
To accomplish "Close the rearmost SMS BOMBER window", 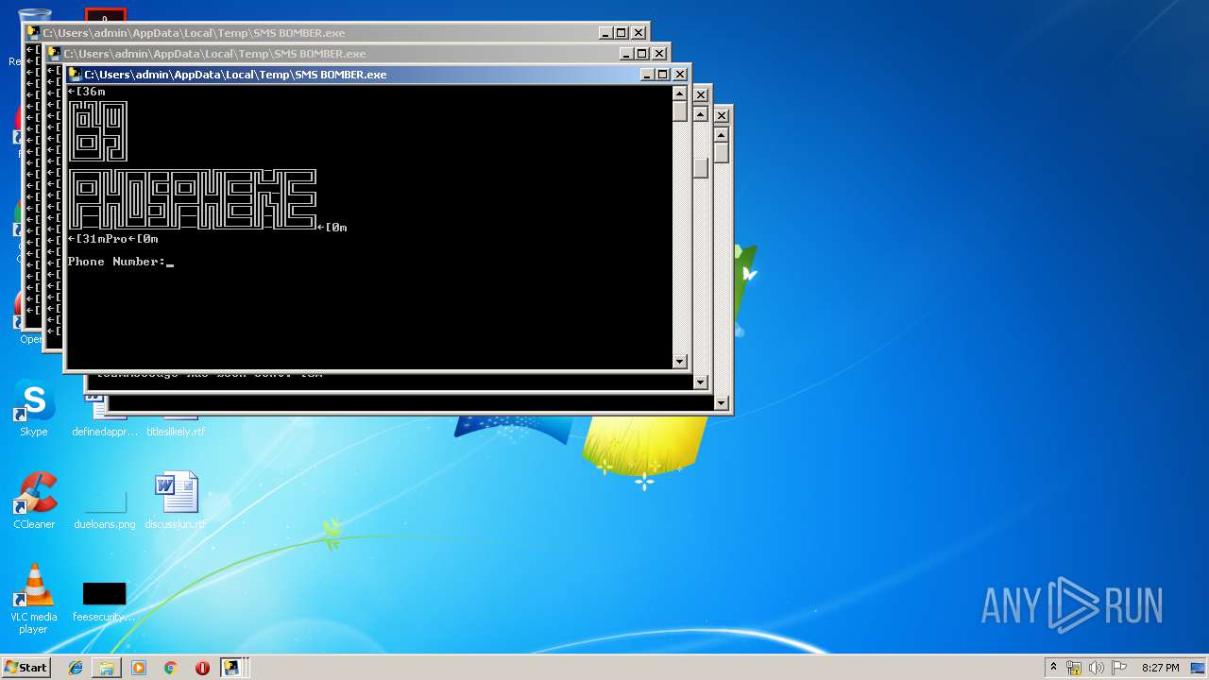I will (639, 33).
